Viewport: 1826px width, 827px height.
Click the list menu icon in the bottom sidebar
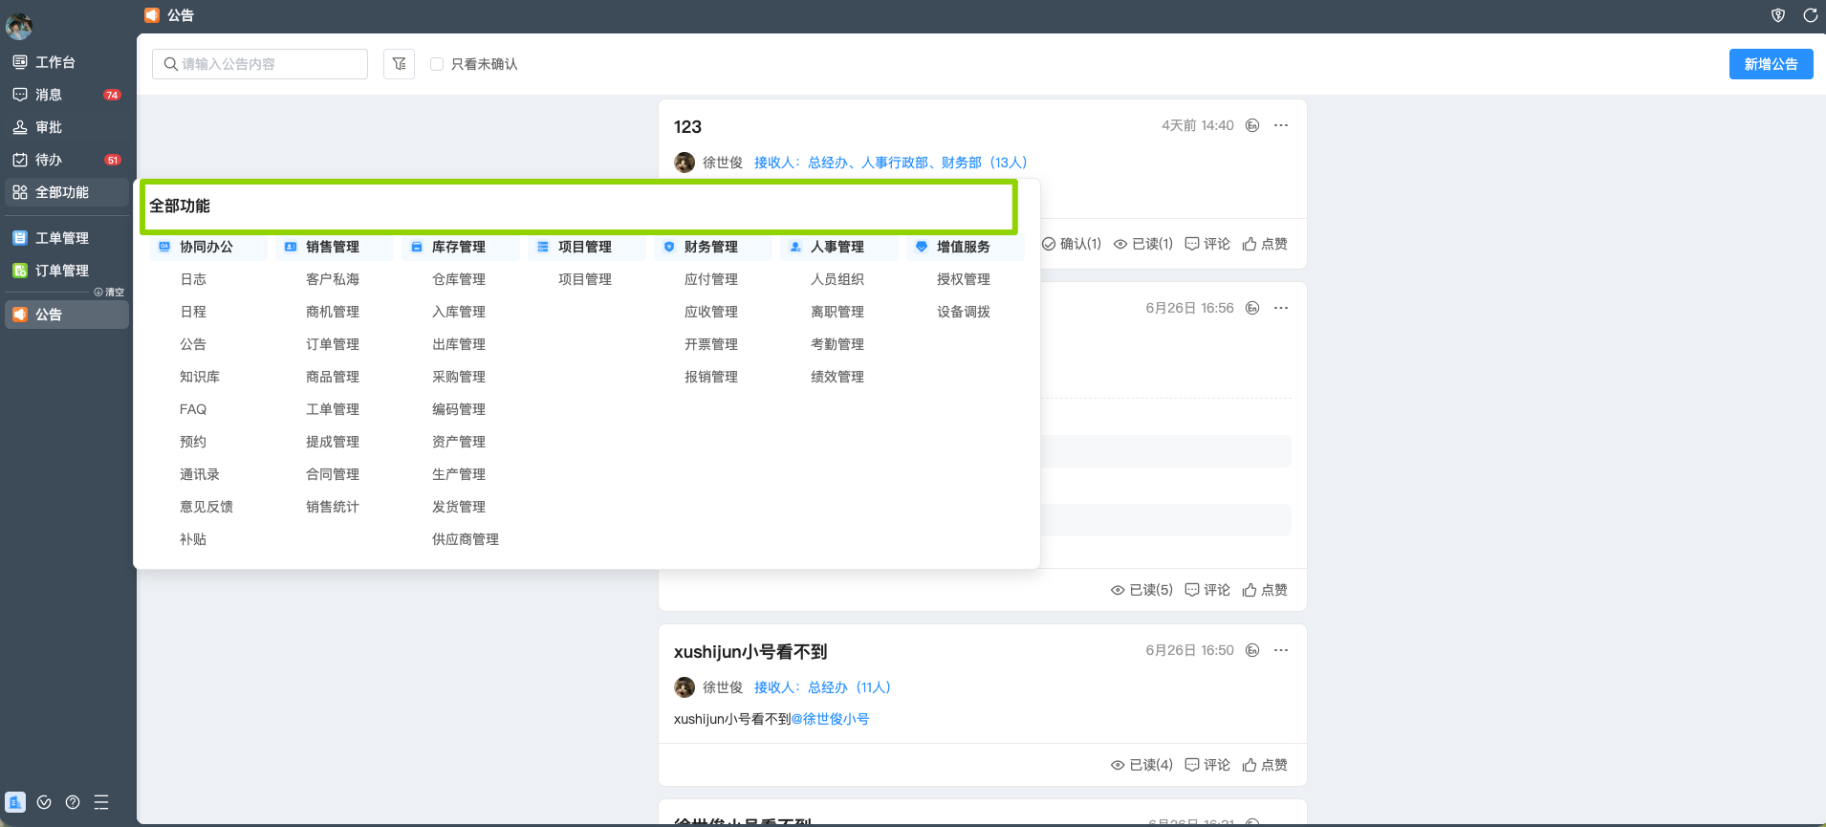coord(101,802)
